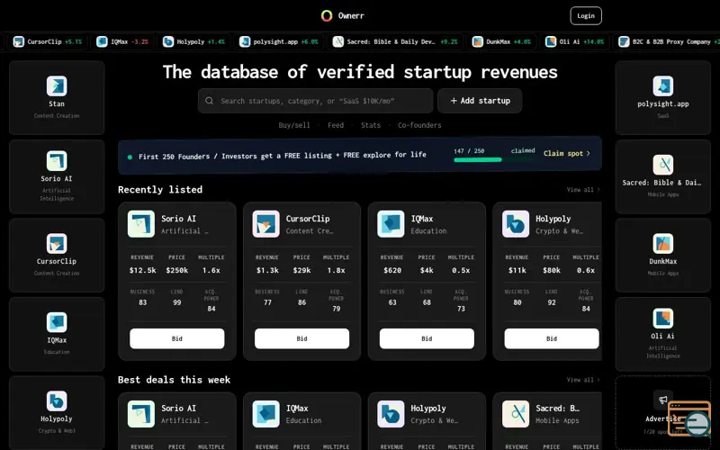Open the CursorClip ticker item
Screen dimensions: 720x450
[x=48, y=41]
